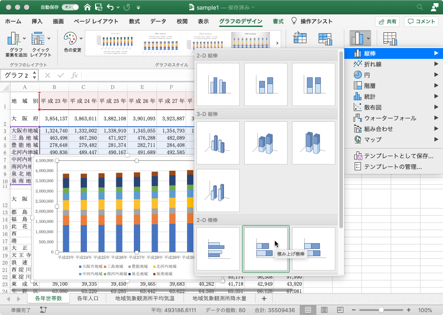The image size is (443, 315).
Task: Open the Waterfall (ウォーターフォール) chart submenu
Action: pyautogui.click(x=390, y=118)
